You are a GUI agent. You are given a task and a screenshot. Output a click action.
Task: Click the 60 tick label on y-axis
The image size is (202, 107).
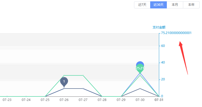coord(163,46)
